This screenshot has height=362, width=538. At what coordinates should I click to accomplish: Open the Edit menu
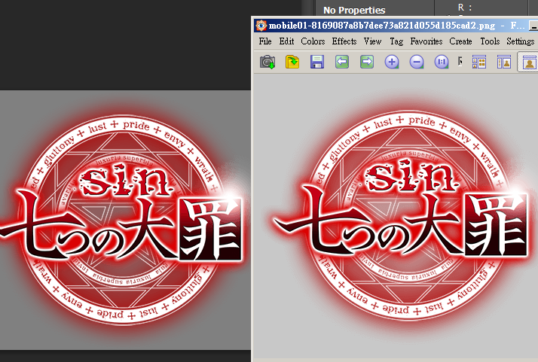point(286,41)
